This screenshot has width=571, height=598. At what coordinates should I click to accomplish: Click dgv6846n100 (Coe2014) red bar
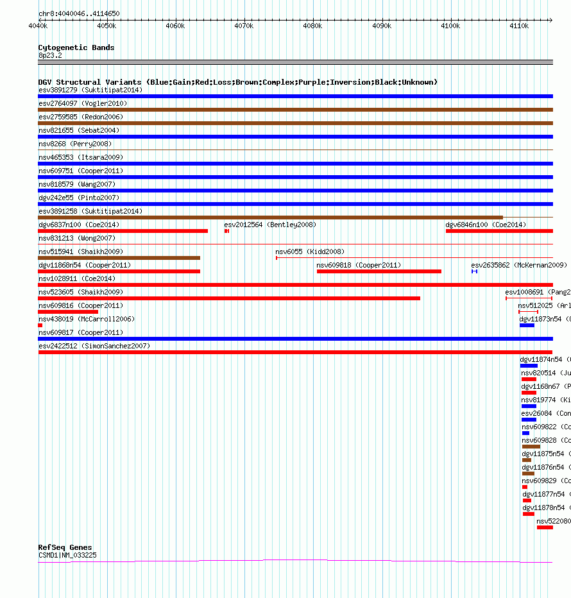tap(499, 231)
